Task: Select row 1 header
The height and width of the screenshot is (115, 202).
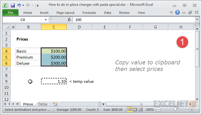Action: (6, 33)
